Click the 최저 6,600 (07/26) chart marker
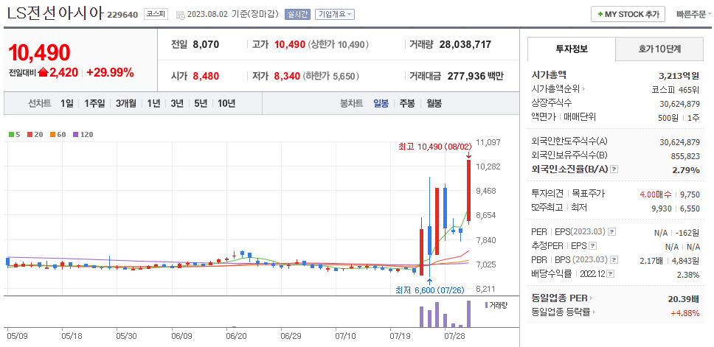The width and height of the screenshot is (714, 347). pos(430,290)
